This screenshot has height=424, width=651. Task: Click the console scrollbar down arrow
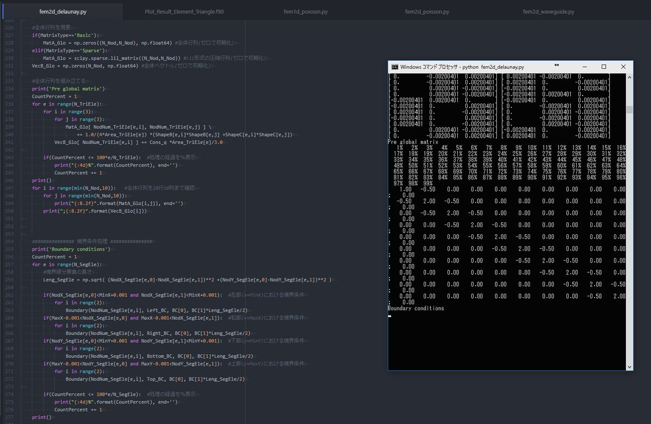629,367
